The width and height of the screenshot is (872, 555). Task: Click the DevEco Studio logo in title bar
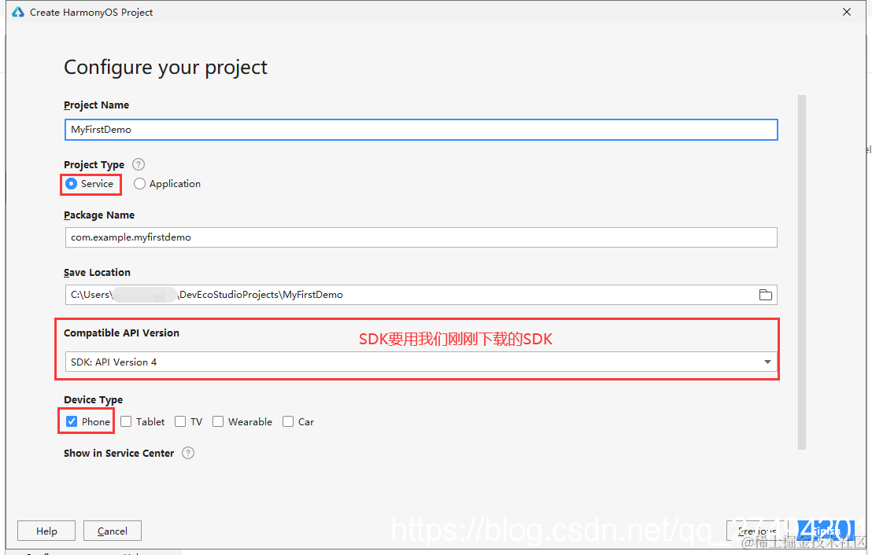pos(18,13)
